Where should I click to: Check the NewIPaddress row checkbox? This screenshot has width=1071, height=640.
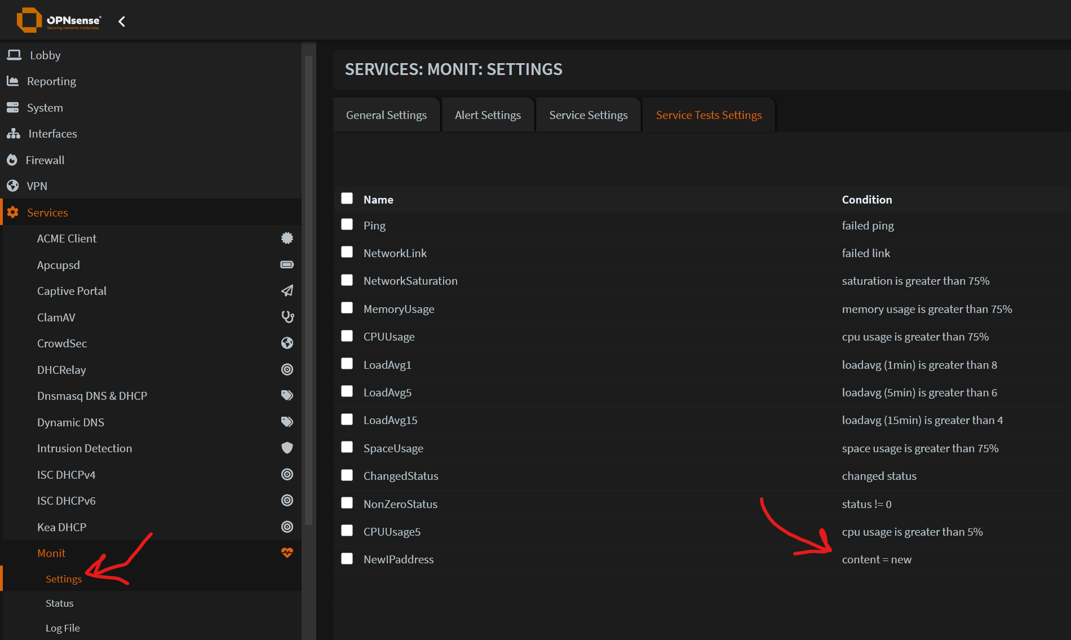point(347,558)
